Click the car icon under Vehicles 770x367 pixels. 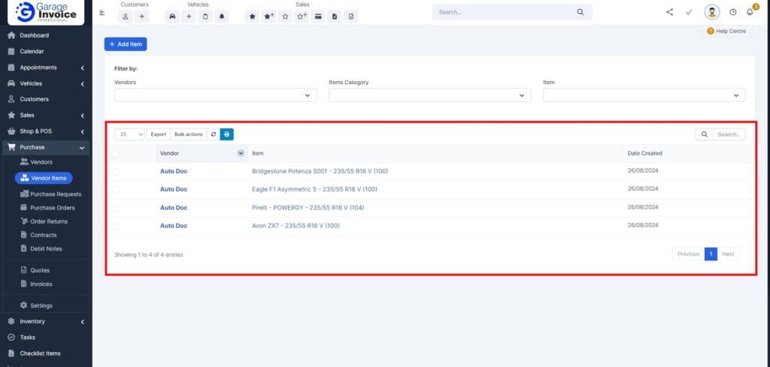pos(172,16)
